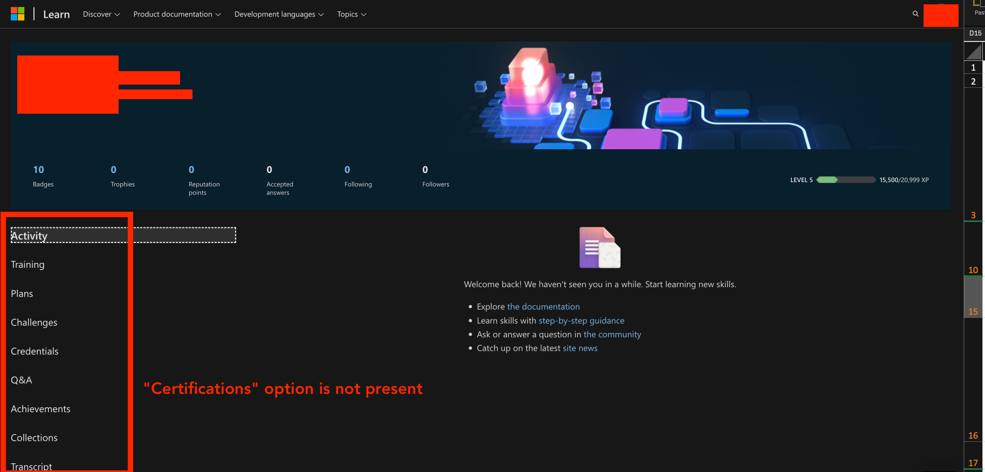The image size is (985, 472).
Task: Click the 15,500/20,999 XP text
Action: click(904, 180)
